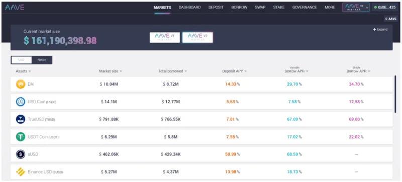The image size is (402, 182).
Task: Click TrueUSD total borrowed $ 766.55K
Action: tap(171, 119)
